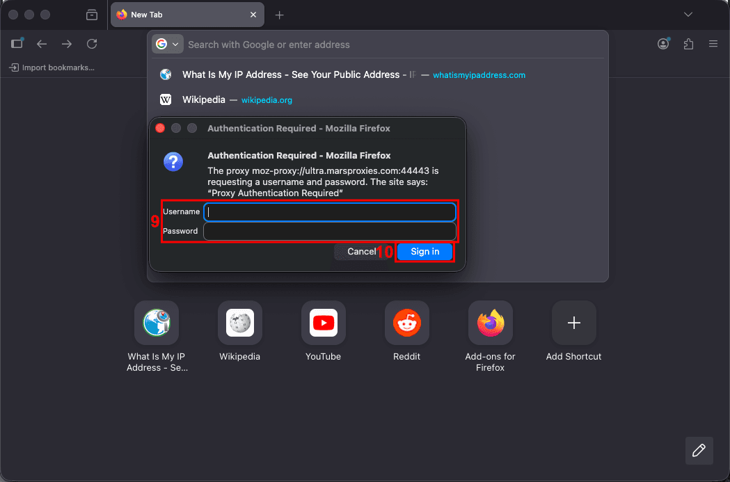Expand the list all tabs chevron
The width and height of the screenshot is (730, 482).
[688, 15]
